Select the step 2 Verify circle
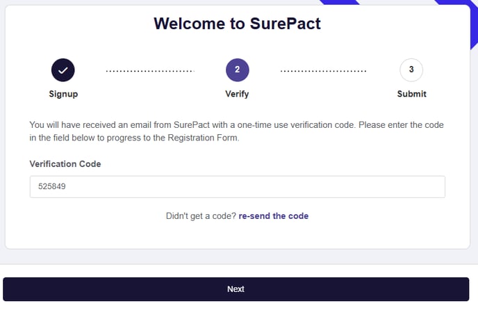Image resolution: width=478 pixels, height=310 pixels. pyautogui.click(x=237, y=70)
